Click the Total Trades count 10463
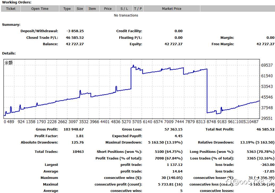Image resolution: width=275 pixels, height=193 pixels. (78, 152)
